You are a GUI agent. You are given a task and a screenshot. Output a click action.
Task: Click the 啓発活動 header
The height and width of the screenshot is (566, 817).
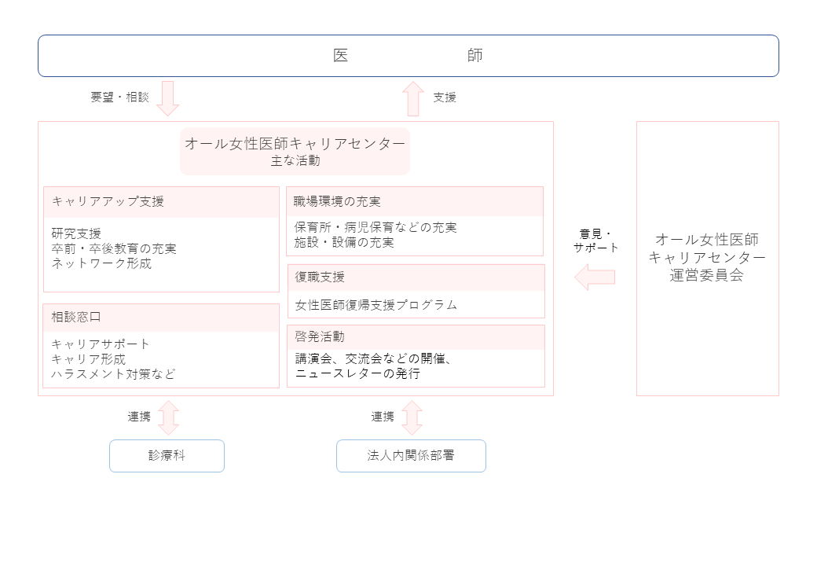tap(416, 337)
